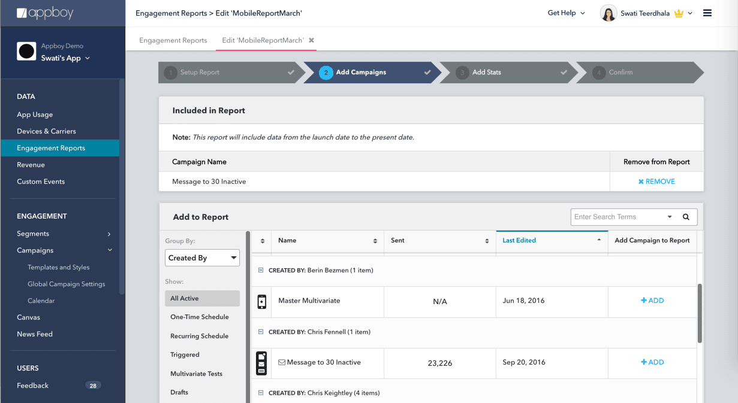Remove Message to 30 Inactive from report
Viewport: 738px width, 403px height.
(656, 181)
